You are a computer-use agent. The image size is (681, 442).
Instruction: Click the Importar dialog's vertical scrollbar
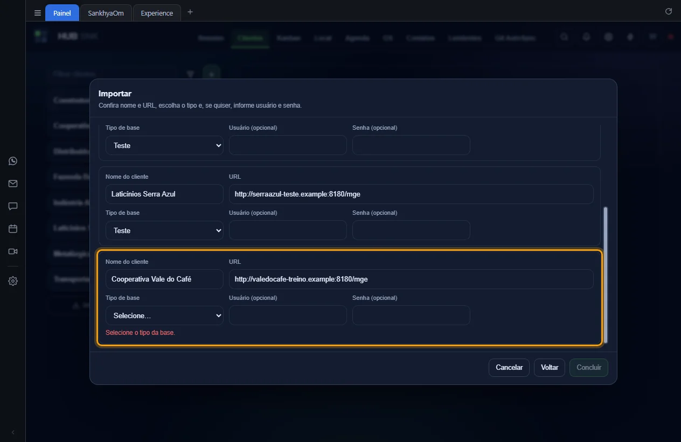(606, 275)
